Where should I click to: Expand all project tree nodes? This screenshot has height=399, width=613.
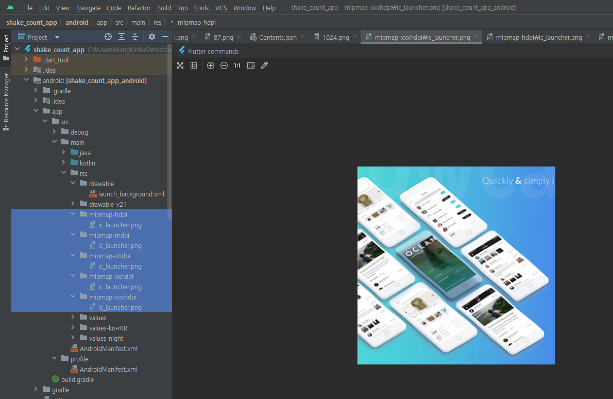122,37
